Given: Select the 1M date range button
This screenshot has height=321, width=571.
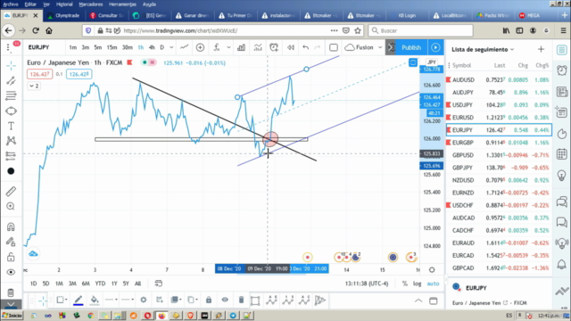Looking at the screenshot, I should tap(59, 284).
